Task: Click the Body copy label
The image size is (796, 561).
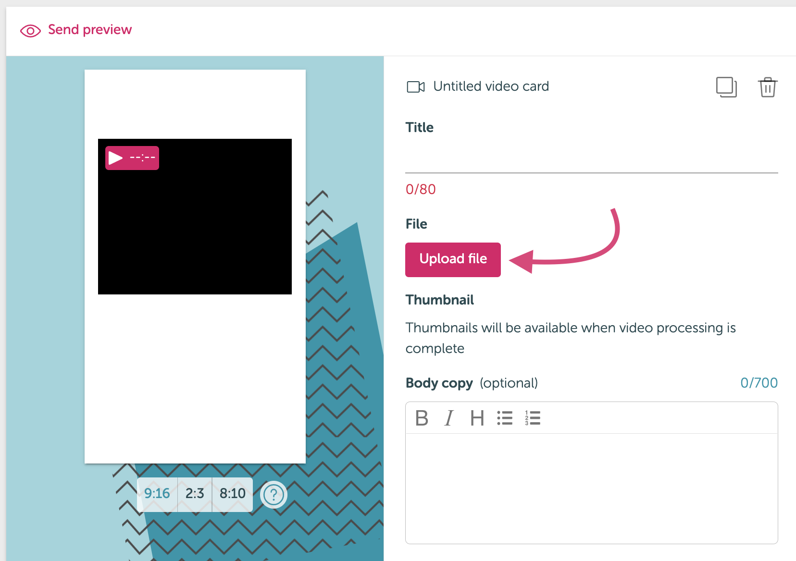Action: 439,383
